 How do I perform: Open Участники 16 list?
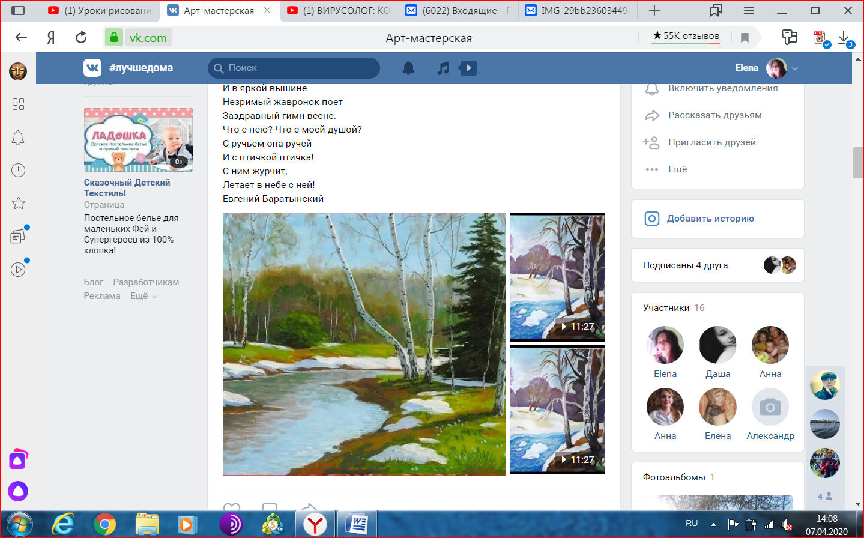pos(674,308)
